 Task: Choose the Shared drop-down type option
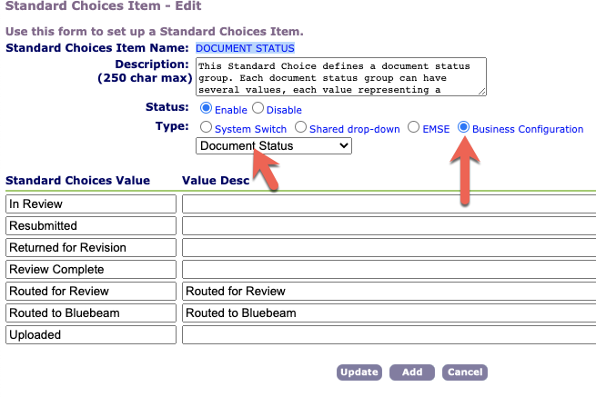(301, 128)
